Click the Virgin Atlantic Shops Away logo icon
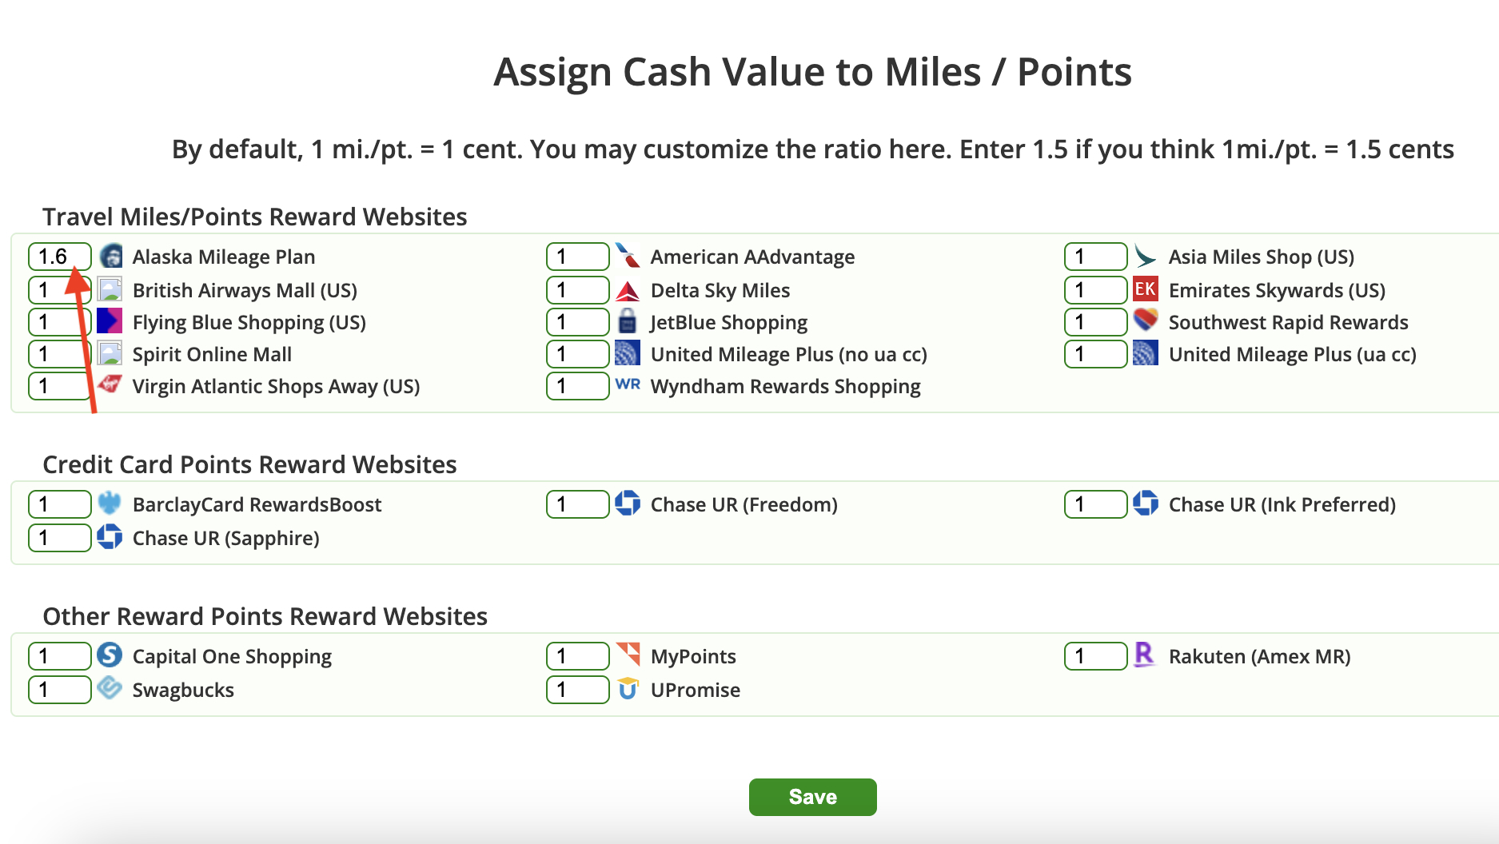Image resolution: width=1499 pixels, height=844 pixels. 110,384
